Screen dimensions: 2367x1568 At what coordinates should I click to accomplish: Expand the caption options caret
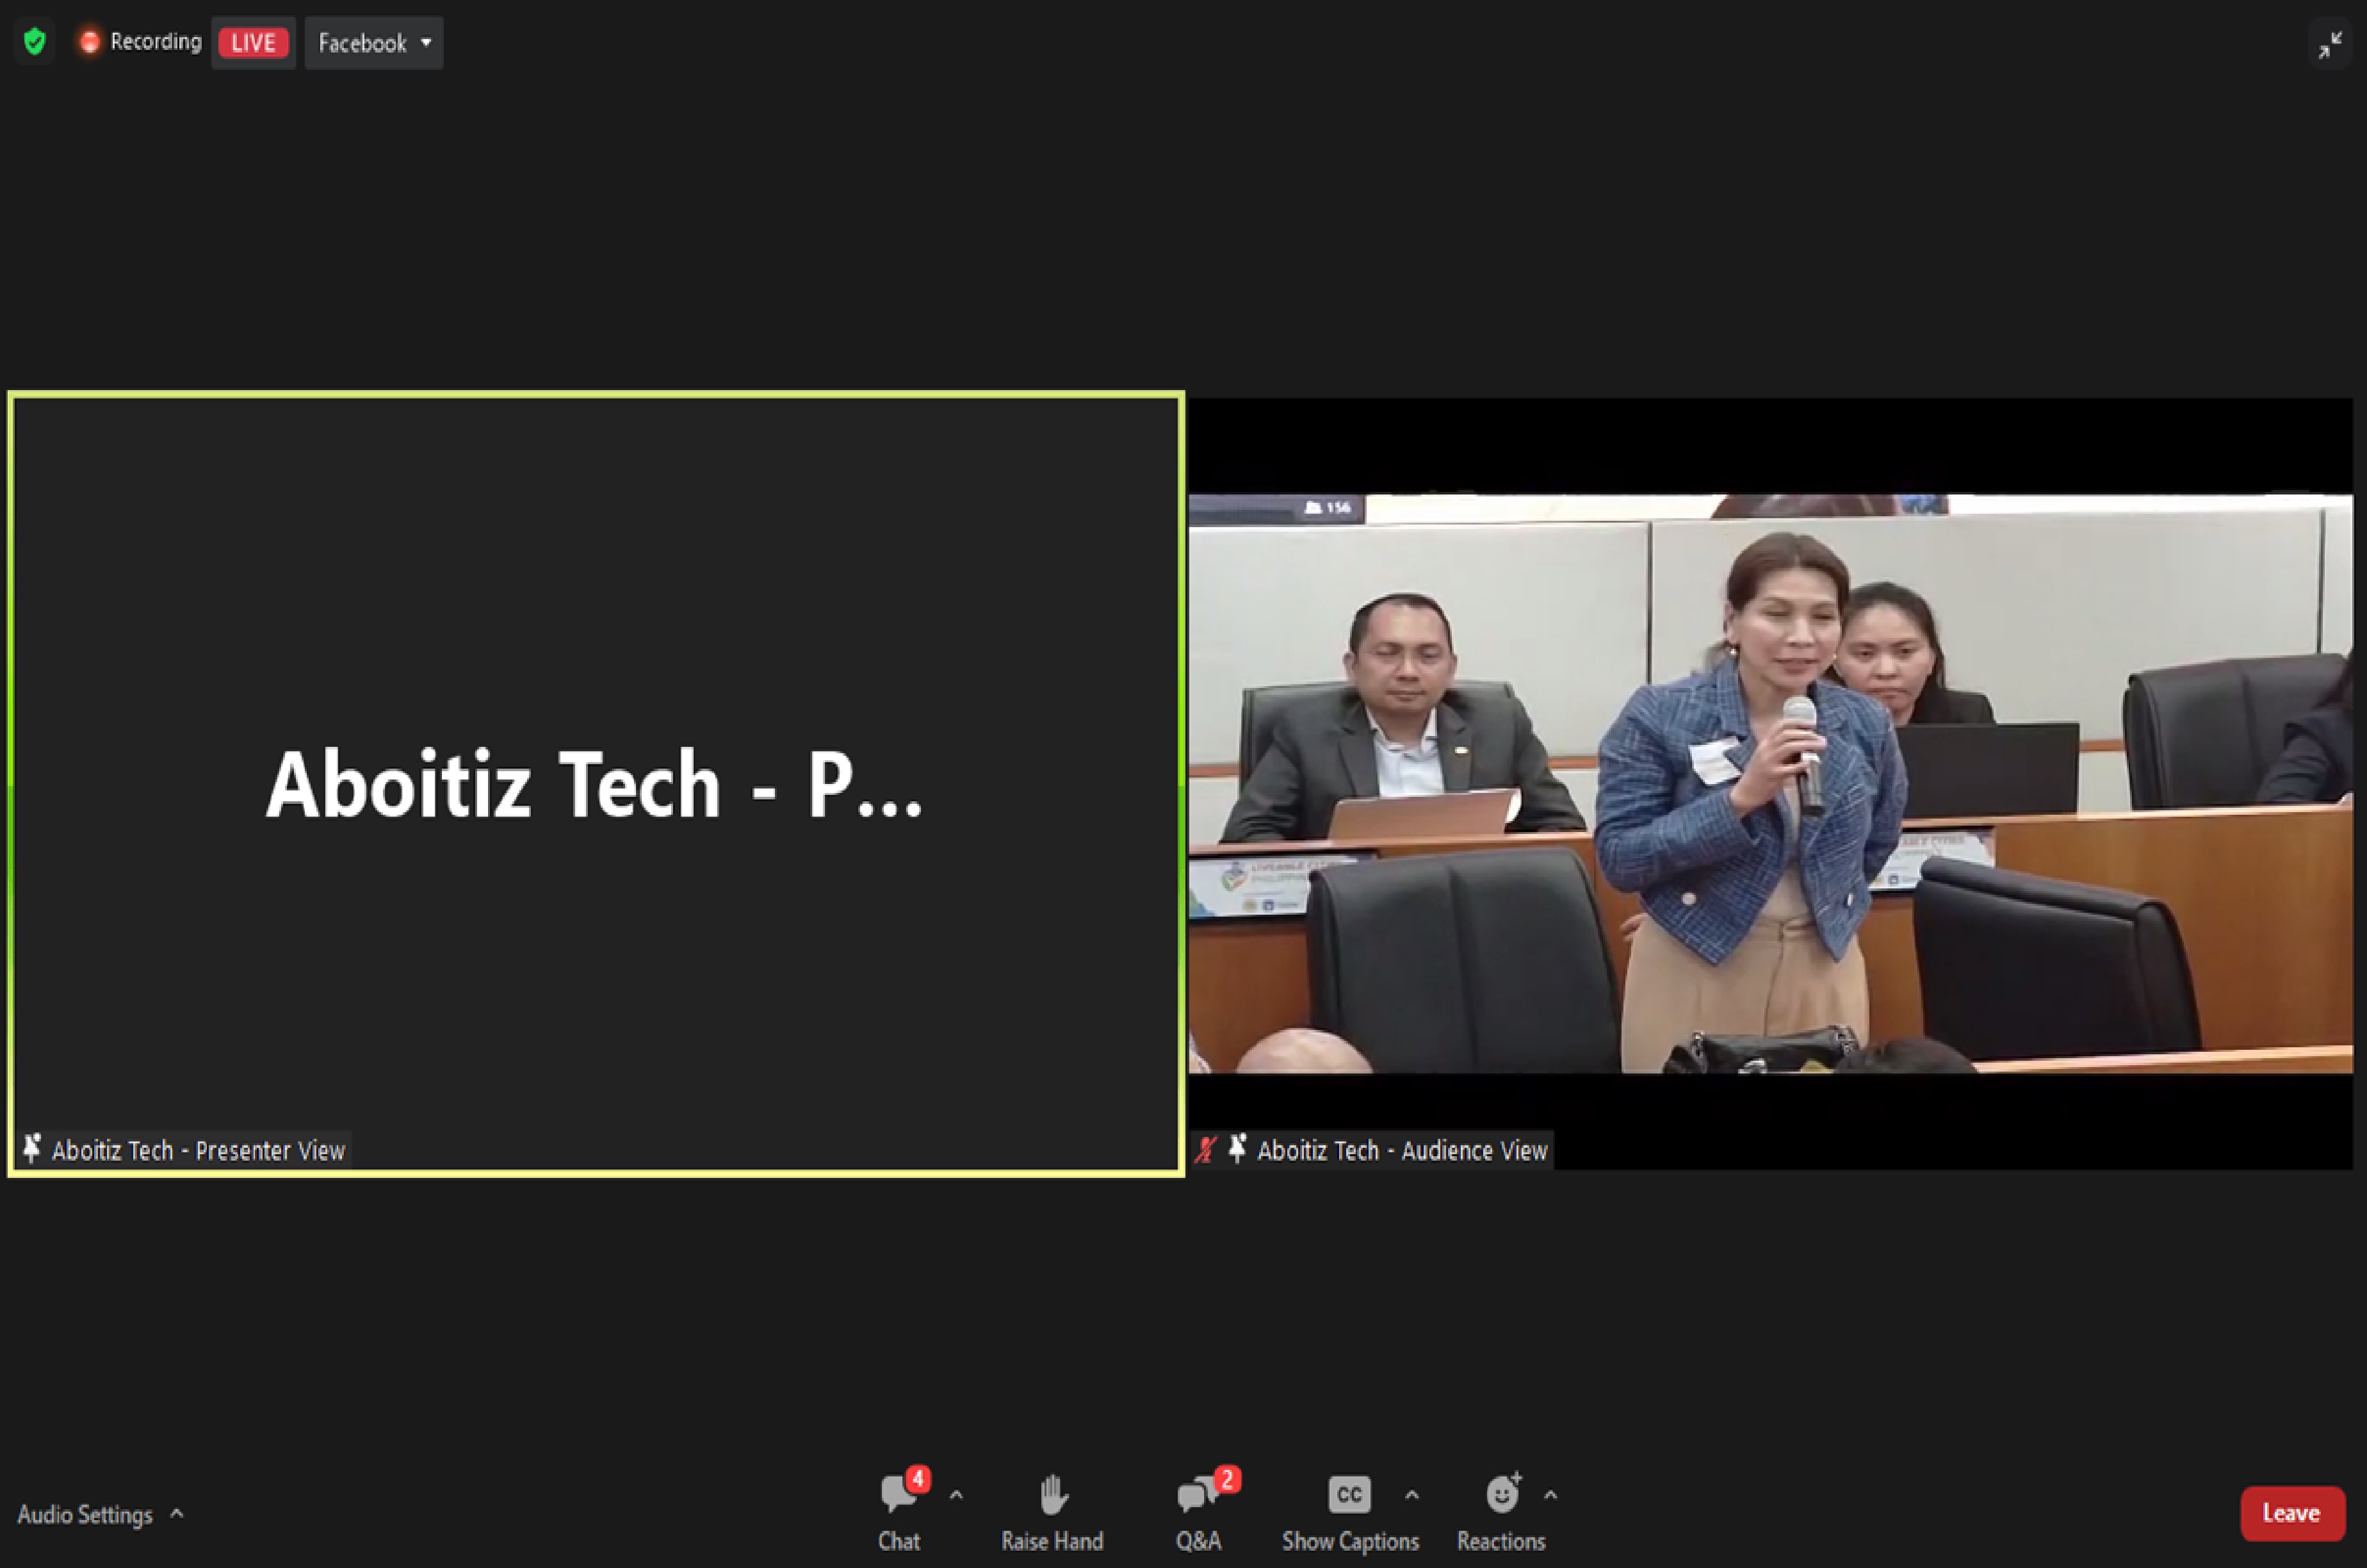click(x=1412, y=1496)
